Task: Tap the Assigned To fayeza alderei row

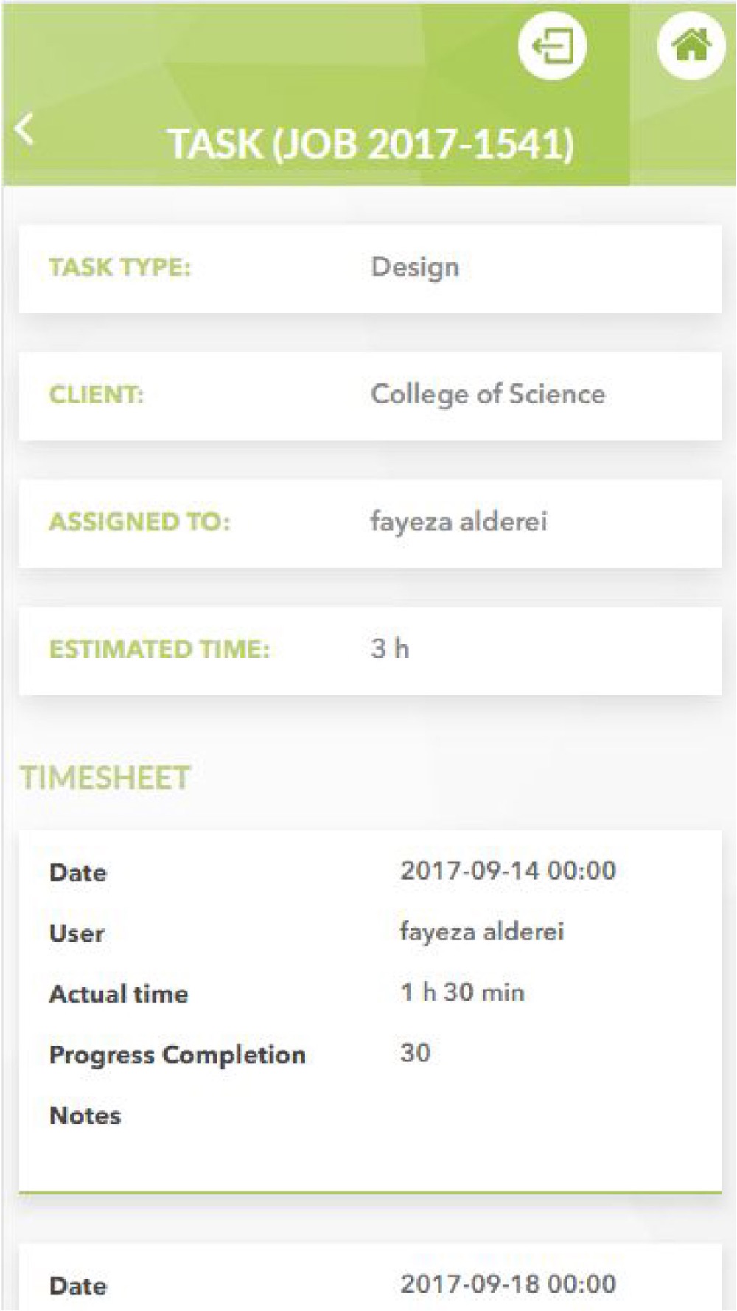Action: [x=370, y=524]
